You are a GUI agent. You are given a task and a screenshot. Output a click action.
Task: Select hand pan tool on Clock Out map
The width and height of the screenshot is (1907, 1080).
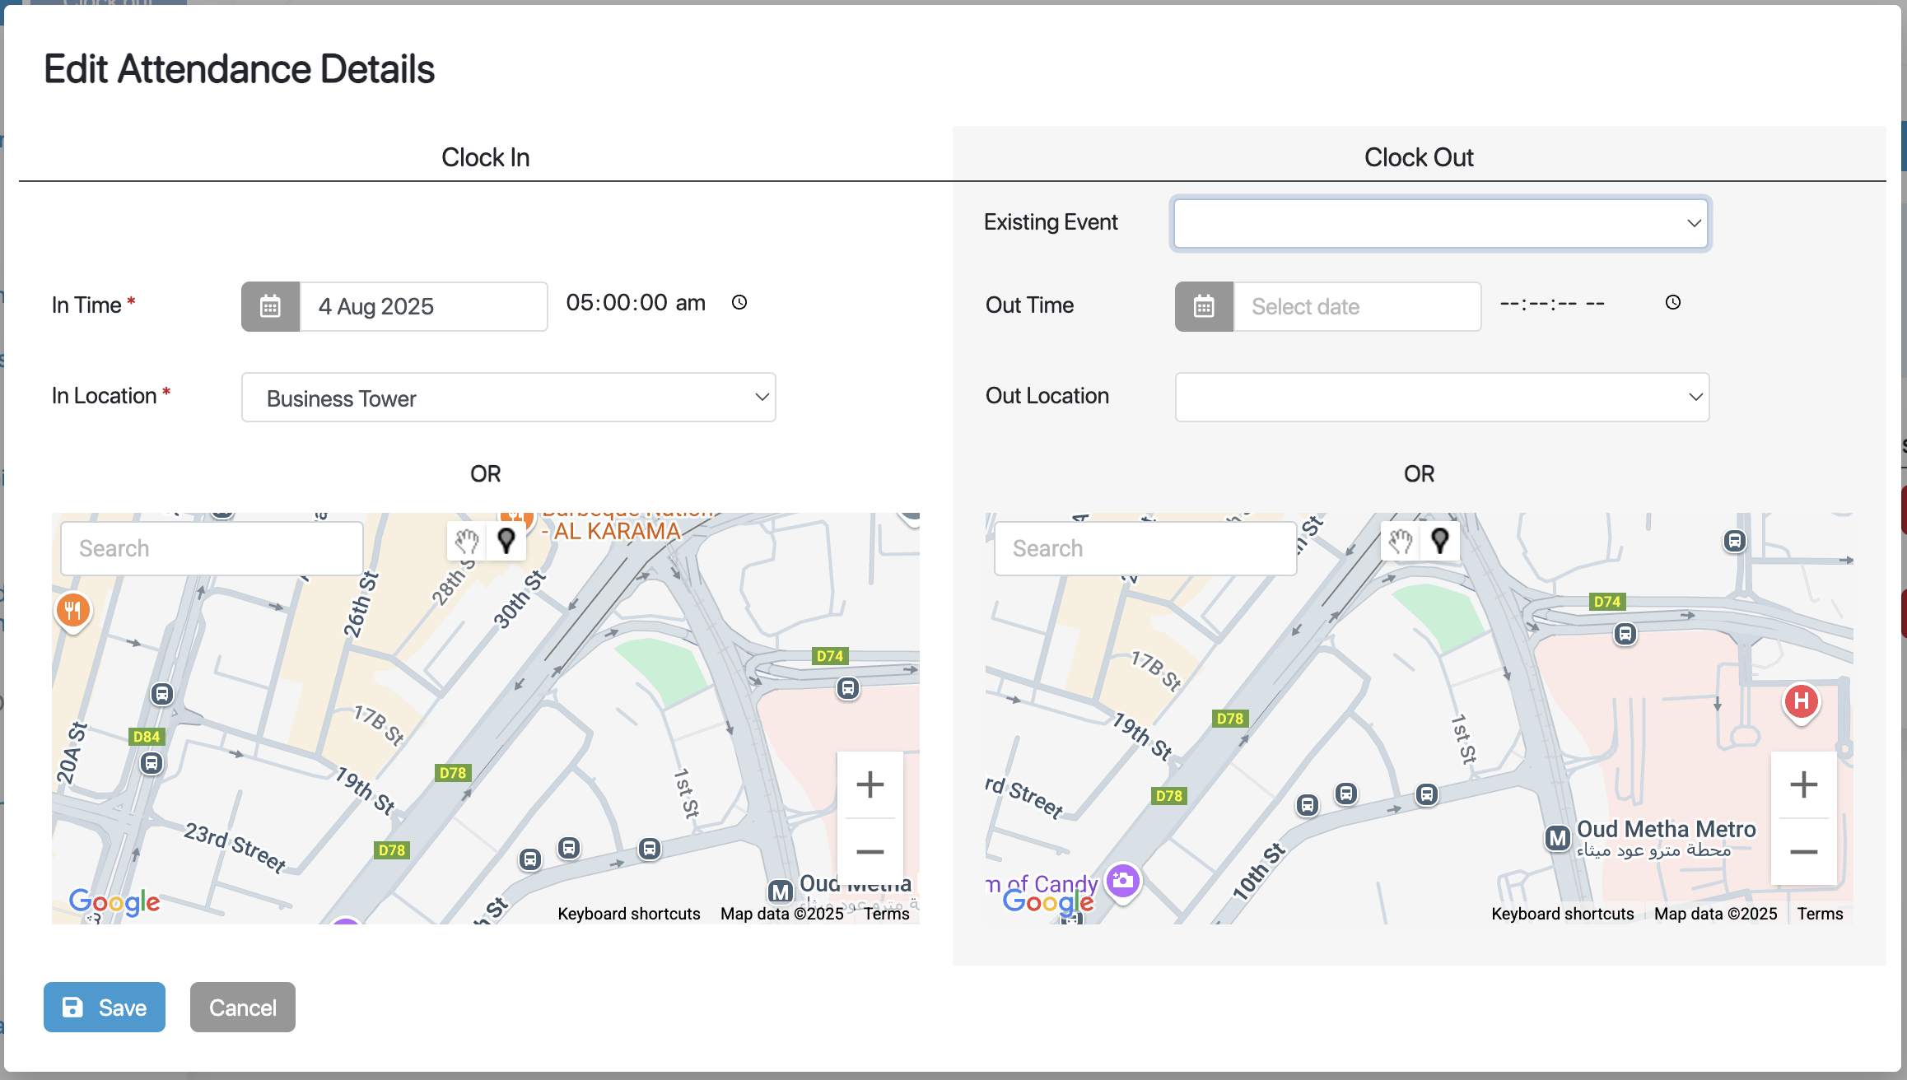coord(1401,541)
